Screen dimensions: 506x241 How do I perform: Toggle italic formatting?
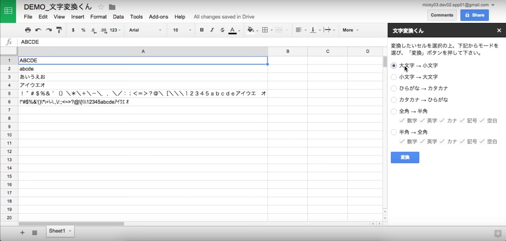(212, 30)
